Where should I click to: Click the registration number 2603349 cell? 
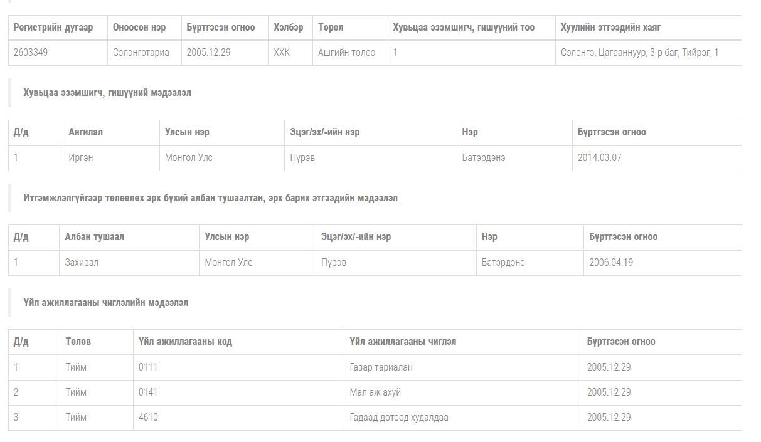click(x=31, y=53)
